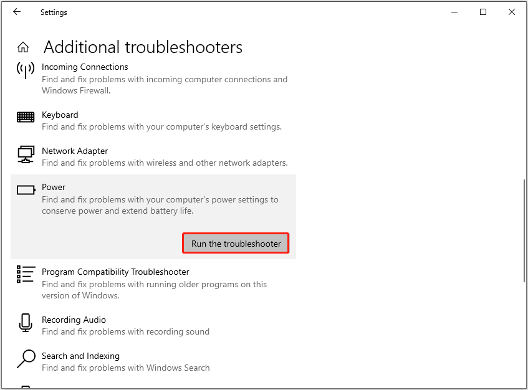The image size is (528, 390).
Task: Click the Home icon above the troubleshooter list
Action: (23, 47)
